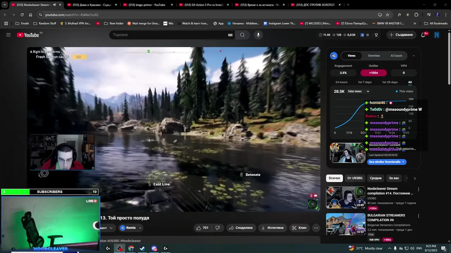
Task: Select the От U93BG filter chip
Action: [355, 178]
